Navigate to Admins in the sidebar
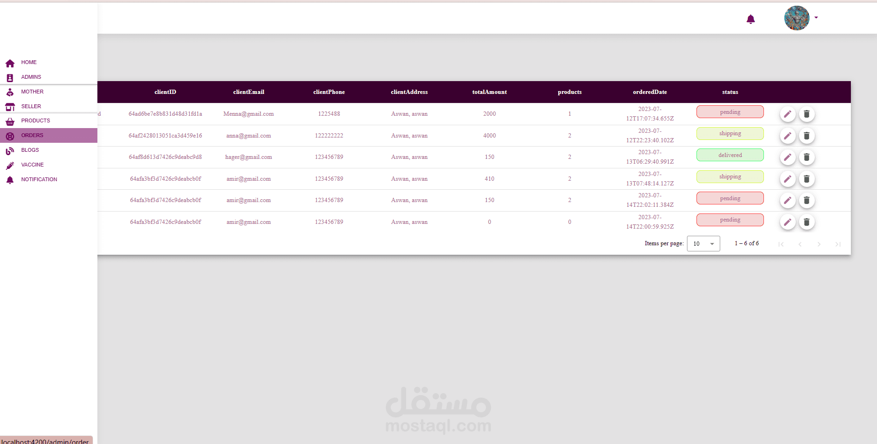 point(48,77)
